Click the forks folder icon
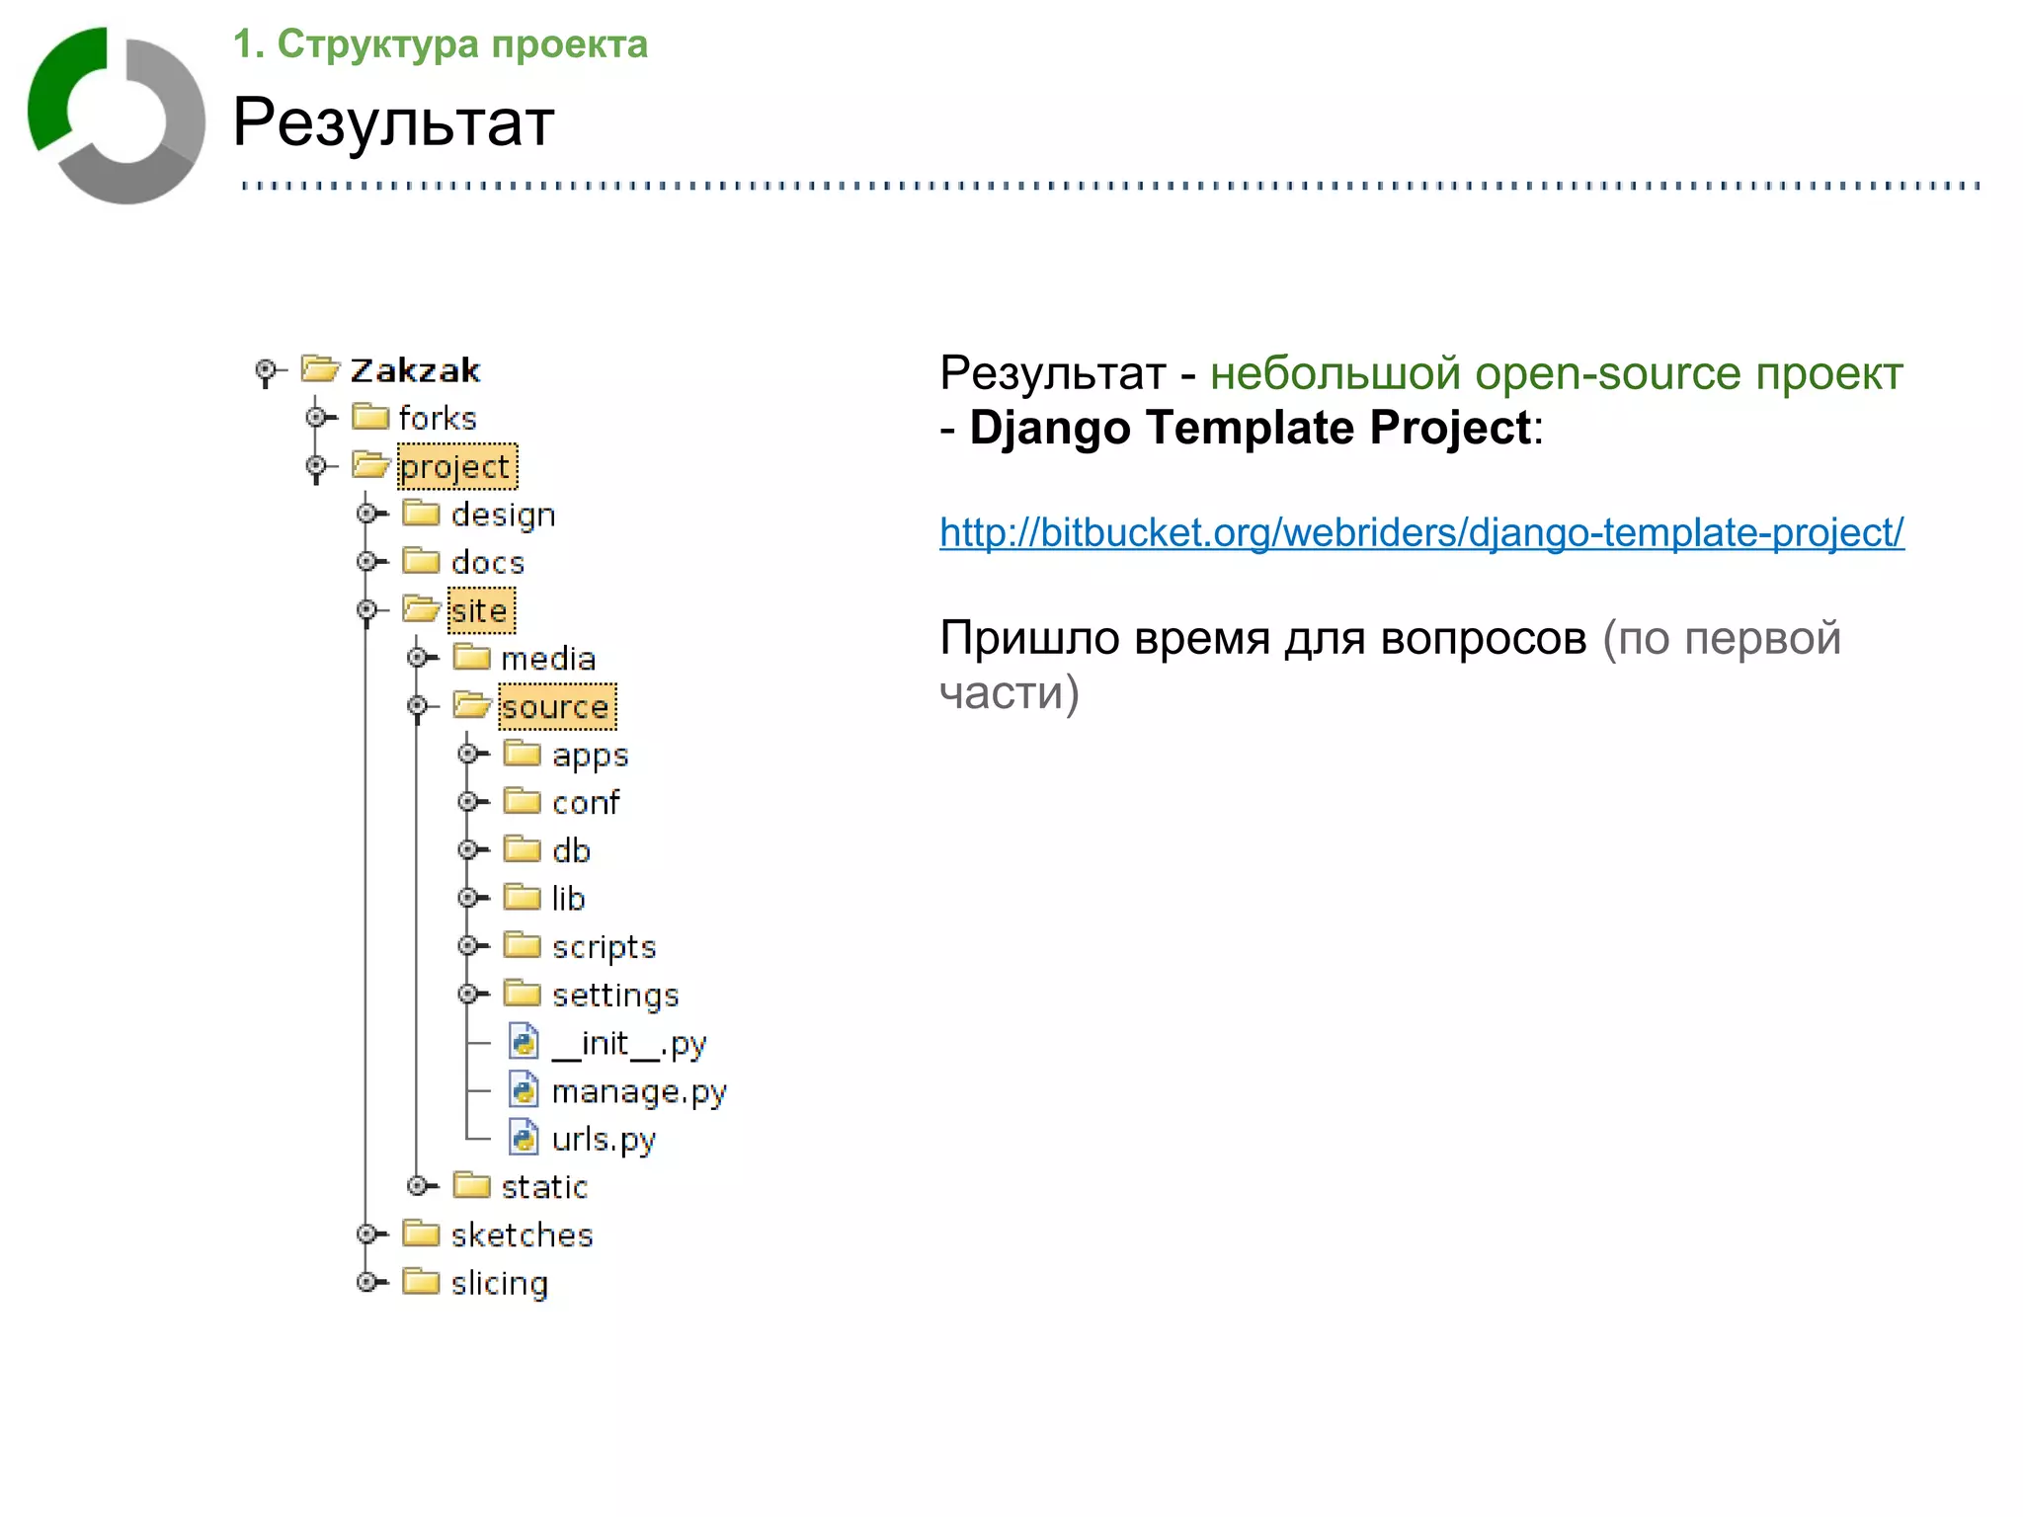Viewport: 2023px width, 1517px height. pos(370,417)
